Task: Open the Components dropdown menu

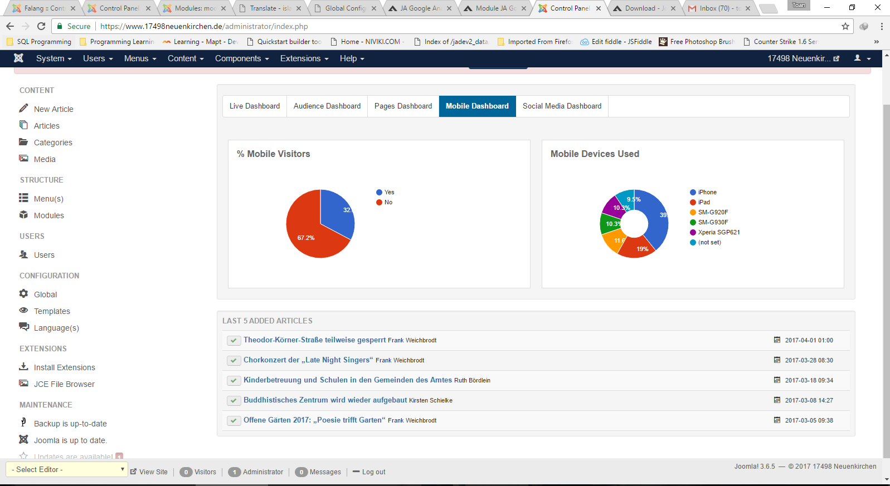Action: tap(242, 58)
